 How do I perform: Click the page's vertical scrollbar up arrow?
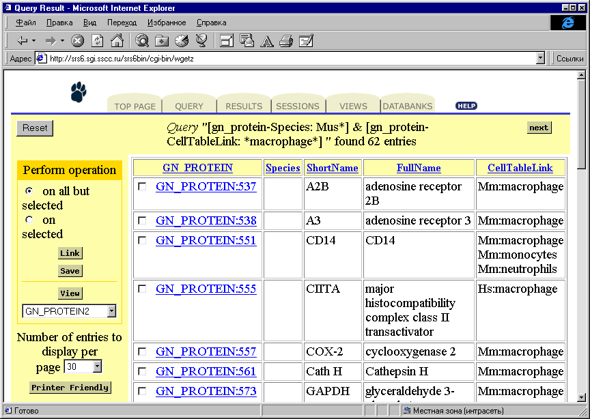[581, 75]
